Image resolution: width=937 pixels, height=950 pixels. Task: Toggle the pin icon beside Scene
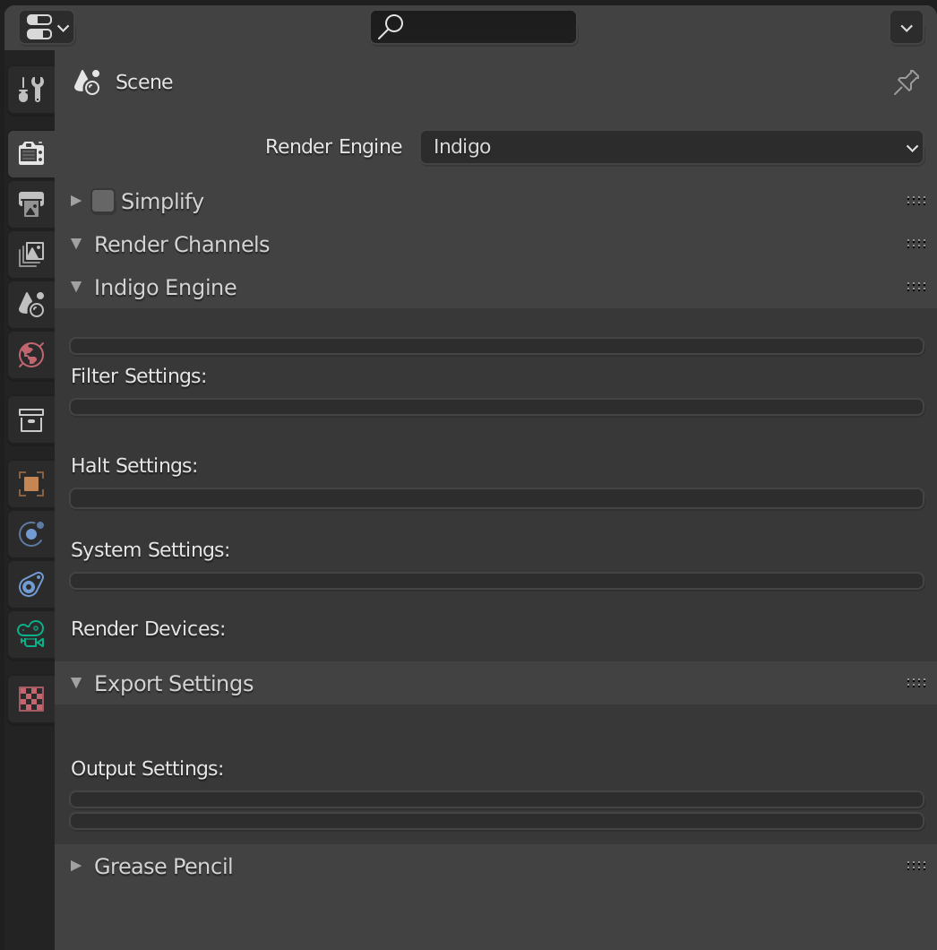pos(907,82)
